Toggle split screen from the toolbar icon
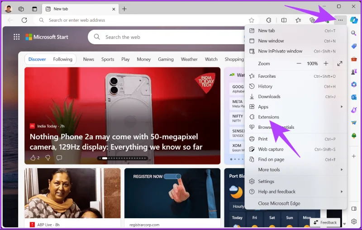 point(284,20)
